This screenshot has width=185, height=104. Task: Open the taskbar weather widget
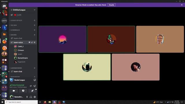pos(158,102)
